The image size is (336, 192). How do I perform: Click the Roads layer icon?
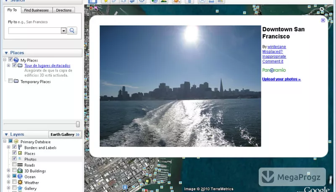20,165
